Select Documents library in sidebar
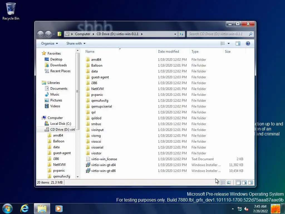The width and height of the screenshot is (285, 214). click(x=59, y=88)
